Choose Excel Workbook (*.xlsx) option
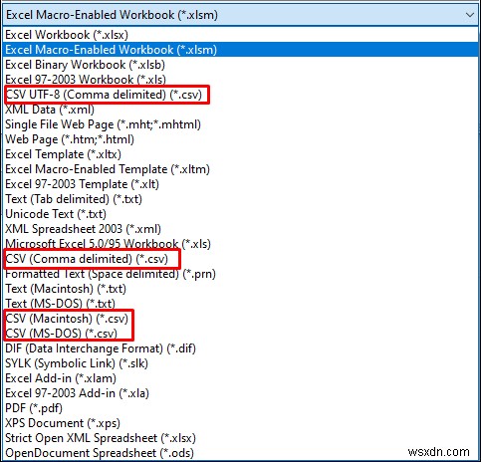This screenshot has height=462, width=481. pos(240,35)
